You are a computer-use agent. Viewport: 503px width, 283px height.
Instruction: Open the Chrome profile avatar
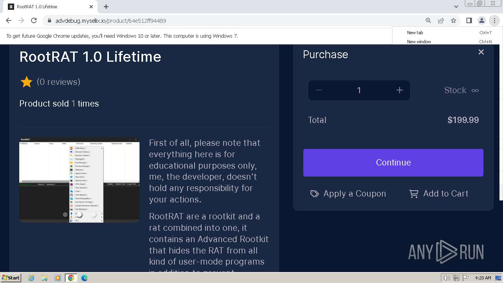(x=482, y=20)
